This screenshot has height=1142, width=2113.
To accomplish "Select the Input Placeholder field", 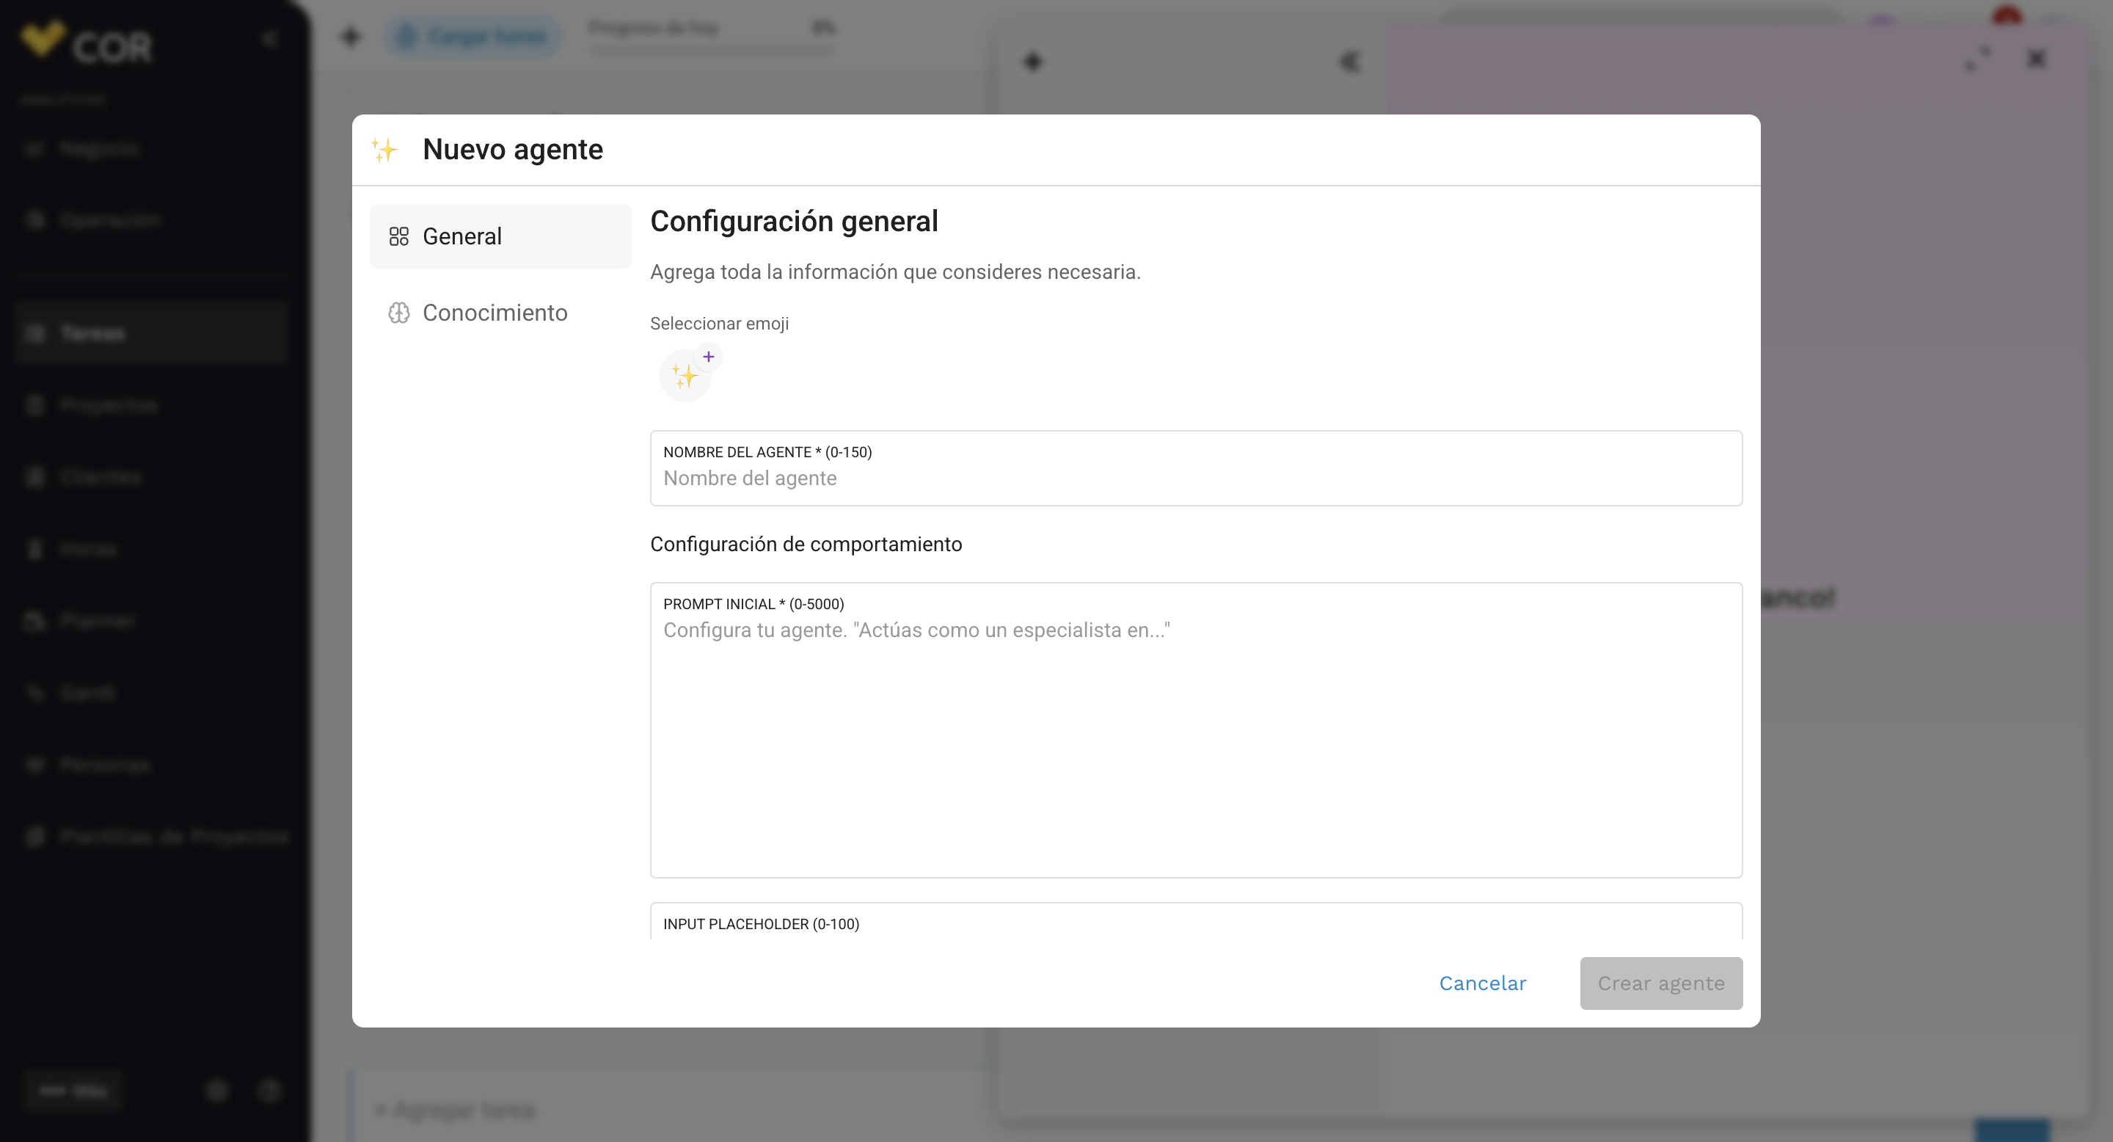I will coord(1196,922).
